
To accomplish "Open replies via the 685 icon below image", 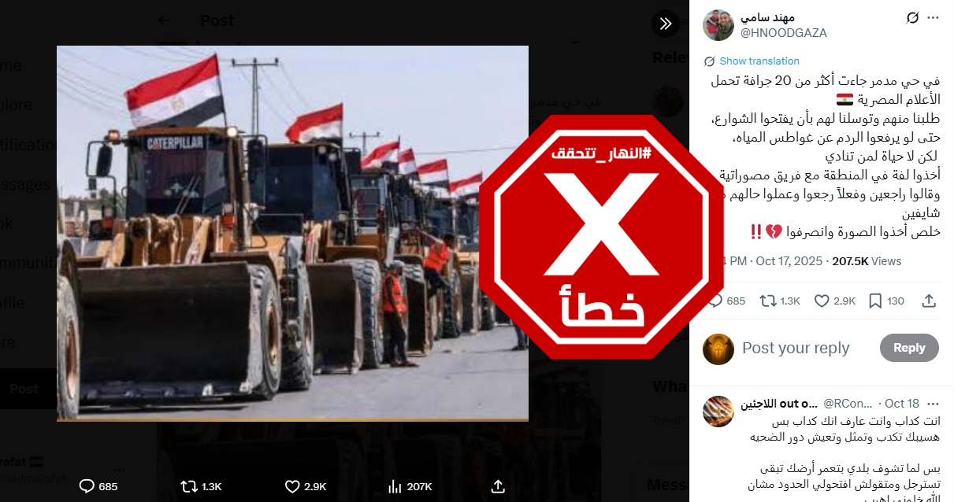I will click(98, 486).
